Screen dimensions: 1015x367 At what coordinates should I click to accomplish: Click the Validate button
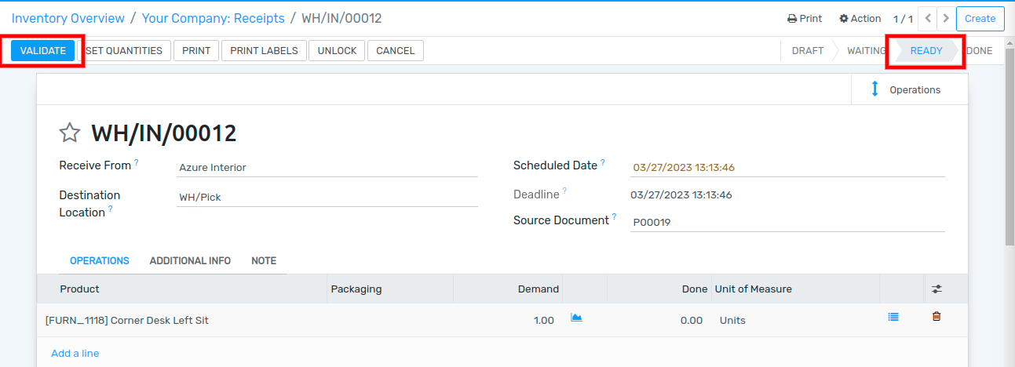pyautogui.click(x=43, y=50)
